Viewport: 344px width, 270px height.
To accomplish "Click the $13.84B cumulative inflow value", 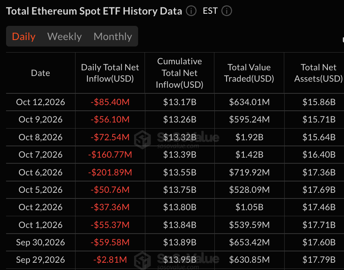I will (179, 225).
